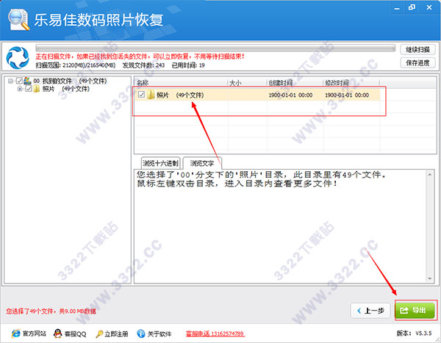Click the 已用时间: 19 text
441x343 pixels.
188,65
